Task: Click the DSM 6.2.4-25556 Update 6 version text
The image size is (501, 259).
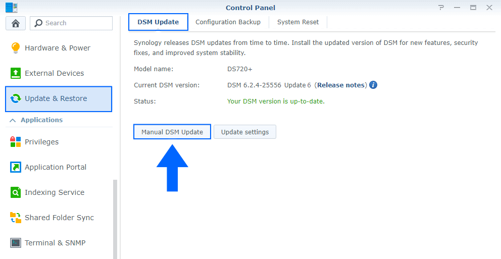Action: 269,85
